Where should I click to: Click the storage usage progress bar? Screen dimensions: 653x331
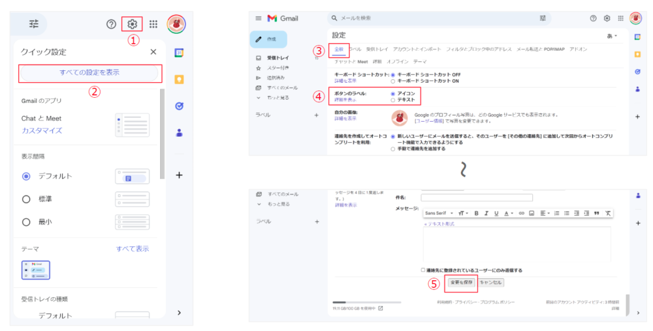[x=367, y=302]
